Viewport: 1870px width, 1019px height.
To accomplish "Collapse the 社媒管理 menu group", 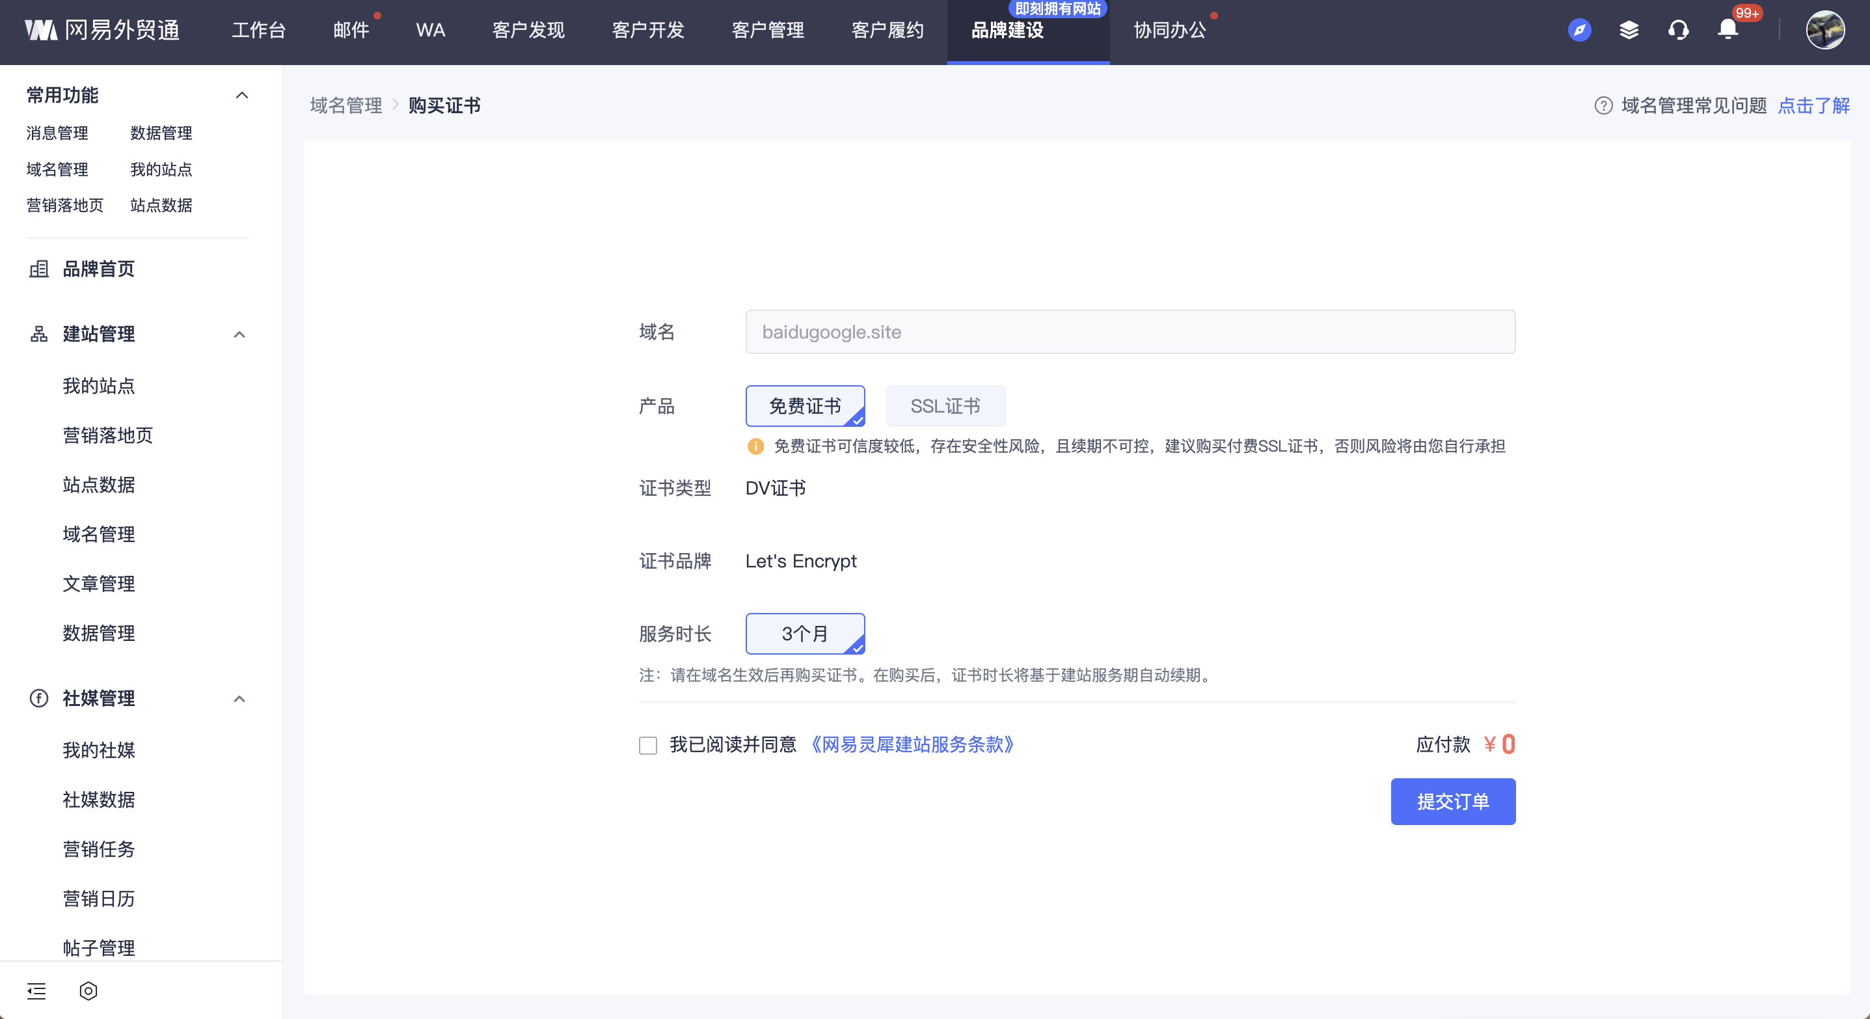I will [239, 698].
